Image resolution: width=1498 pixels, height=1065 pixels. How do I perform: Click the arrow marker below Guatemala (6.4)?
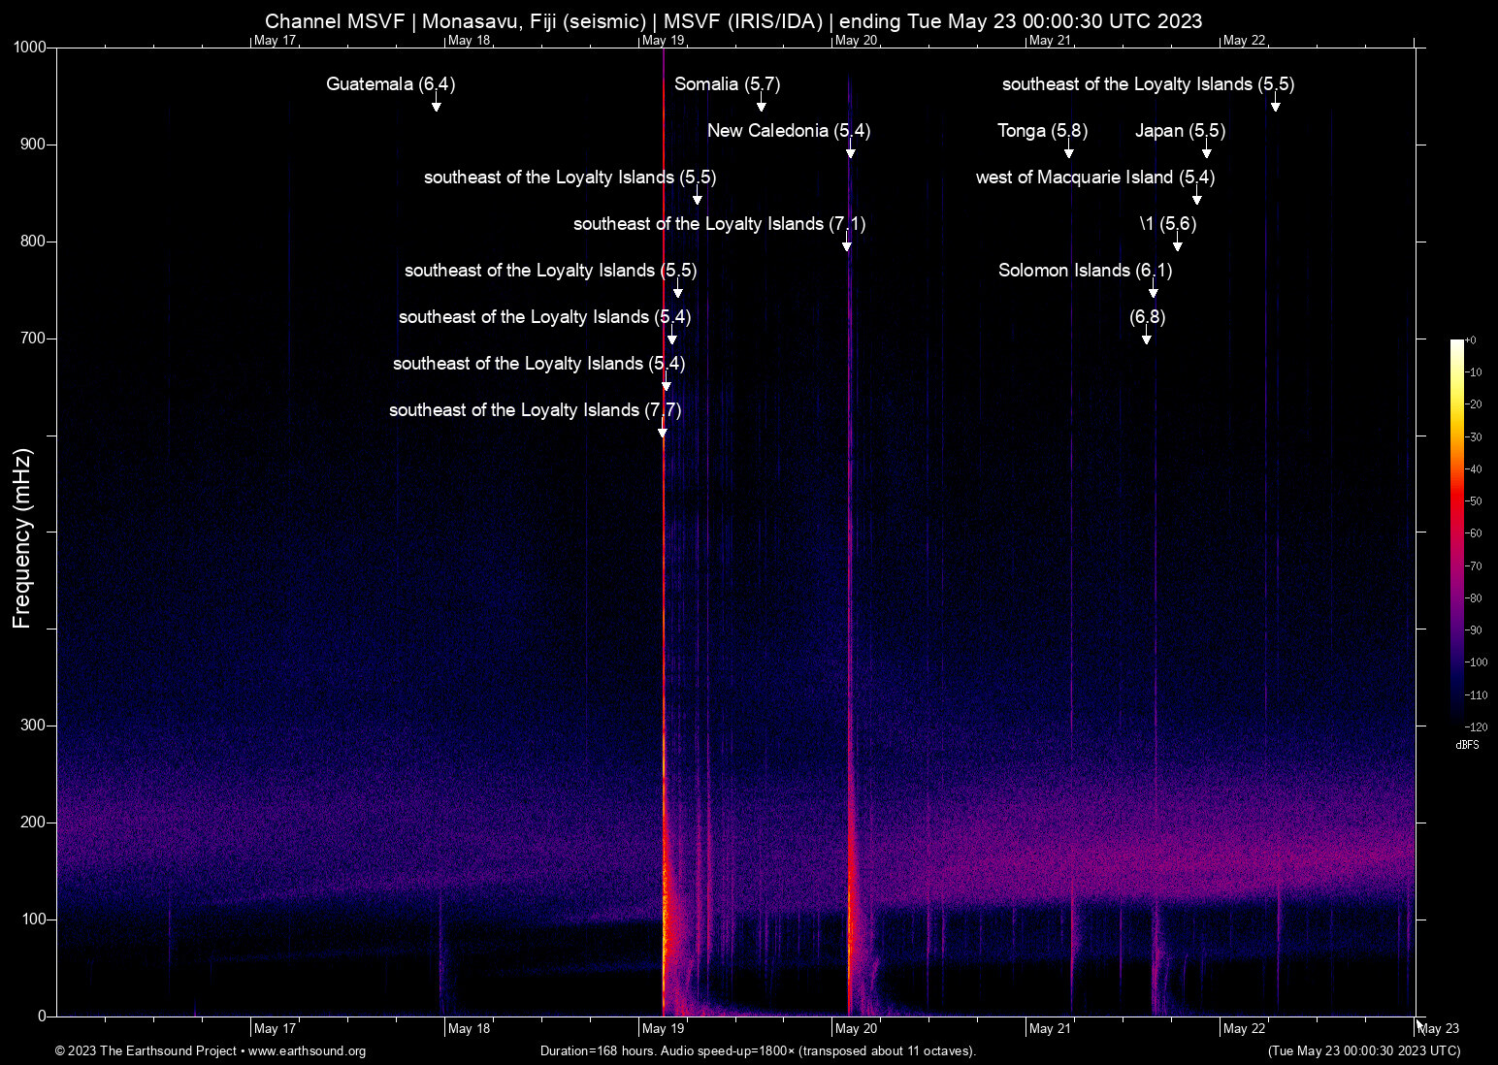(437, 105)
